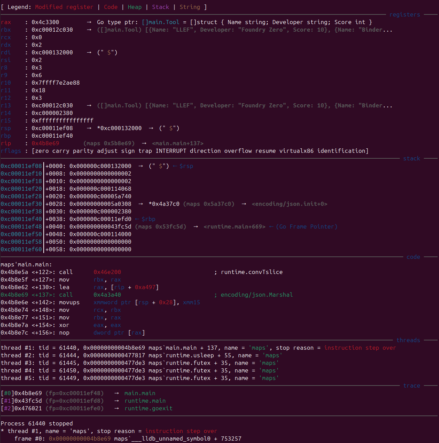Viewport: 439px width, 443px height.
Task: Collapse the threads section header
Action: (x=408, y=340)
